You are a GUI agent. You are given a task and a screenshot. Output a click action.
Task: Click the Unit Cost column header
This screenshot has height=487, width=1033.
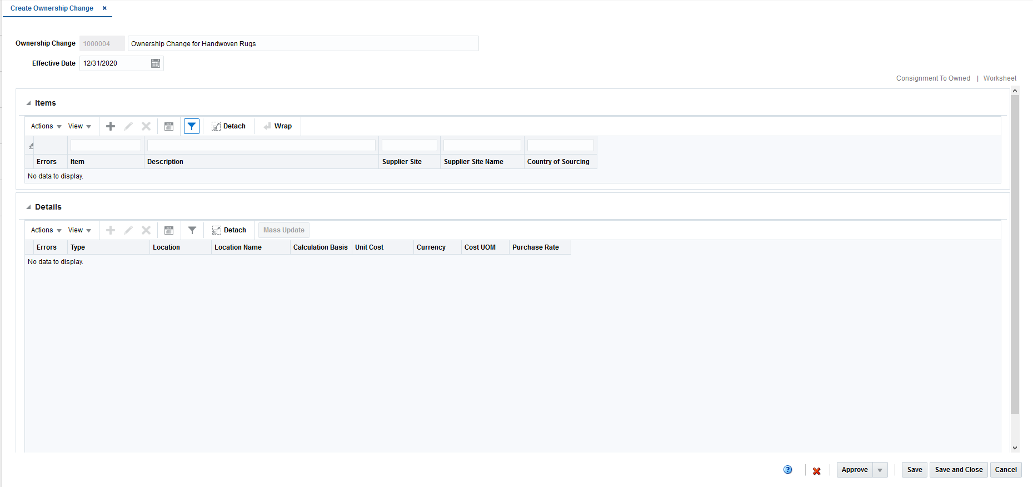[383, 247]
